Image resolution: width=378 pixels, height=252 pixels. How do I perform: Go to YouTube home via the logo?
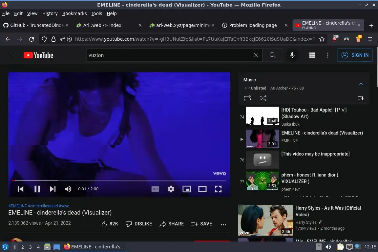tap(38, 55)
